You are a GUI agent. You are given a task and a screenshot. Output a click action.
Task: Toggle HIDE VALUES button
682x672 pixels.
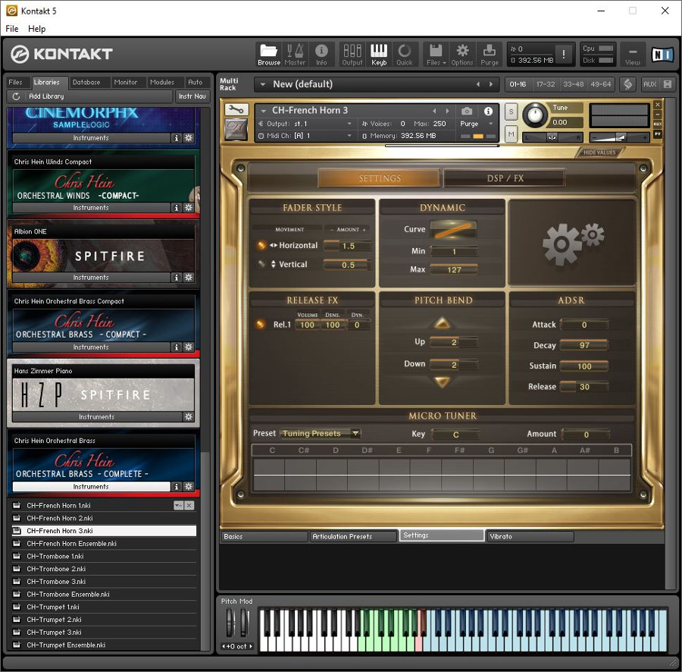tap(599, 152)
